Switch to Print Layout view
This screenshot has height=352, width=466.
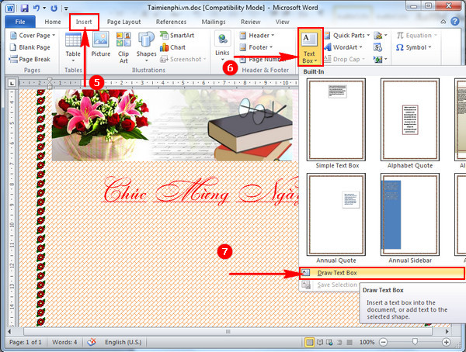pyautogui.click(x=311, y=342)
